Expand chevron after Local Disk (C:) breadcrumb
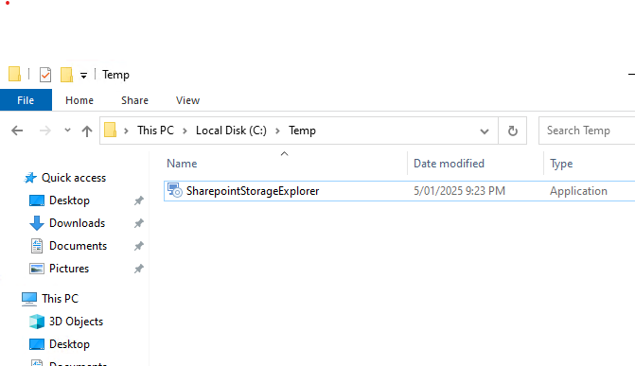The image size is (635, 366). coord(278,131)
